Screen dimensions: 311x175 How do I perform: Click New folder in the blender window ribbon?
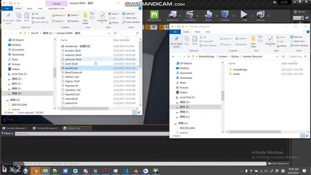[x=86, y=18]
